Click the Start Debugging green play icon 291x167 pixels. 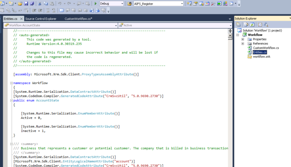pos(95,3)
